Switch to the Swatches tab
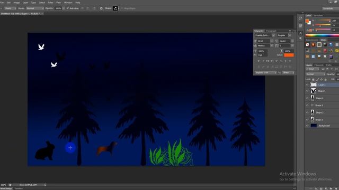 [318, 15]
